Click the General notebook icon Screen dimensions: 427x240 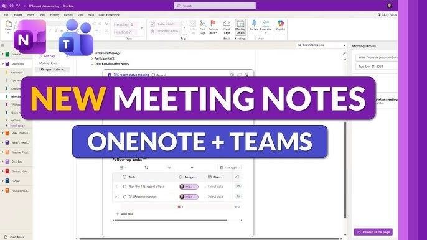[x=7, y=54]
